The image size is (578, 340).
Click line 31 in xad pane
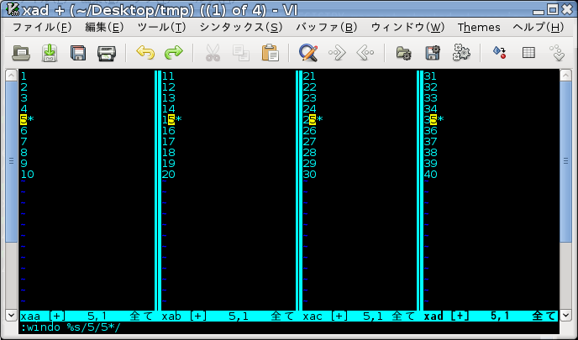tap(430, 76)
